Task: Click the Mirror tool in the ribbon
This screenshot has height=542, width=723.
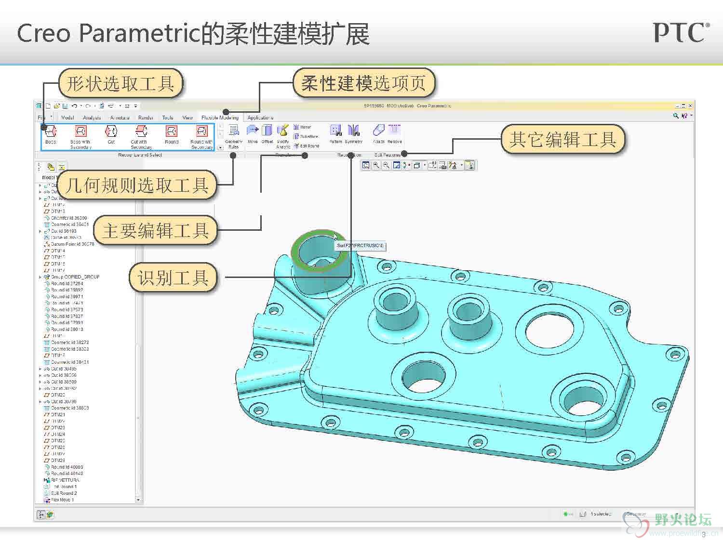Action: (302, 127)
